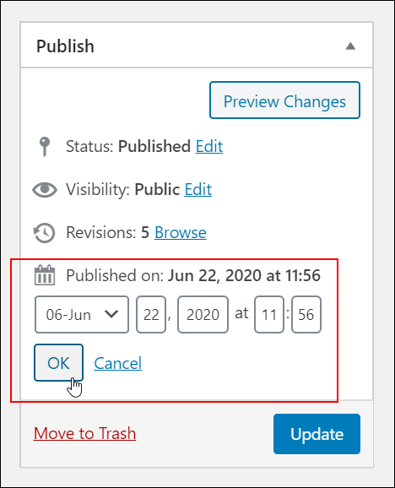Click the day field showing 22
Image resolution: width=395 pixels, height=488 pixels.
[151, 314]
